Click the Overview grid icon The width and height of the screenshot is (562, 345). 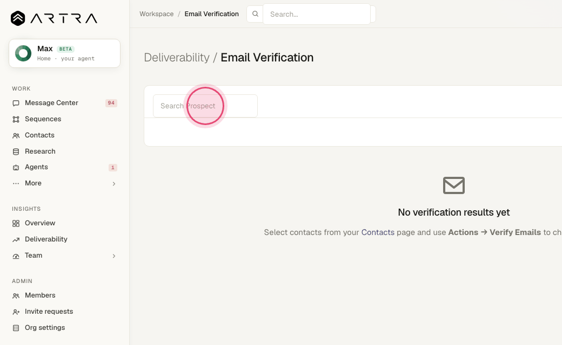pos(16,224)
